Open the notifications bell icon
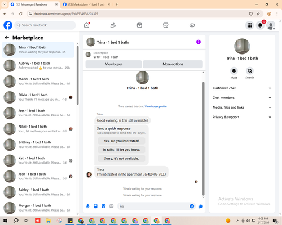The width and height of the screenshot is (282, 225). tap(260, 25)
